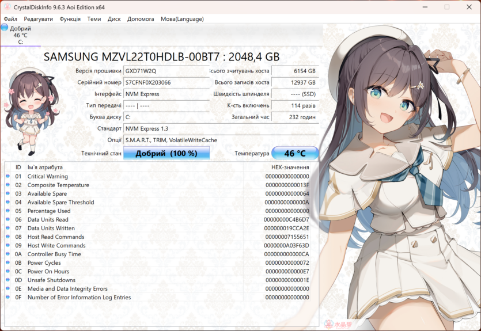Screen dimensions: 481x331
Task: Click status dot for Critical Warning row
Action: click(7, 176)
